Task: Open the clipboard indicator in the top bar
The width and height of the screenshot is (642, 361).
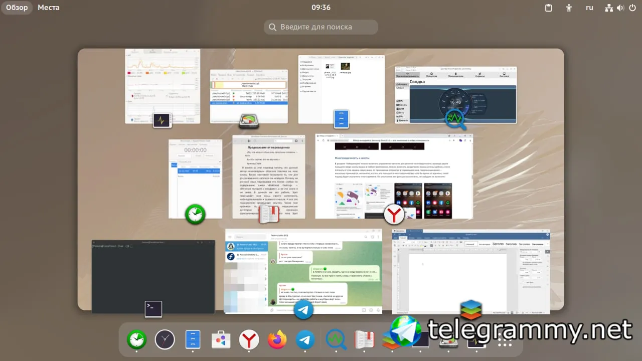Action: tap(549, 8)
